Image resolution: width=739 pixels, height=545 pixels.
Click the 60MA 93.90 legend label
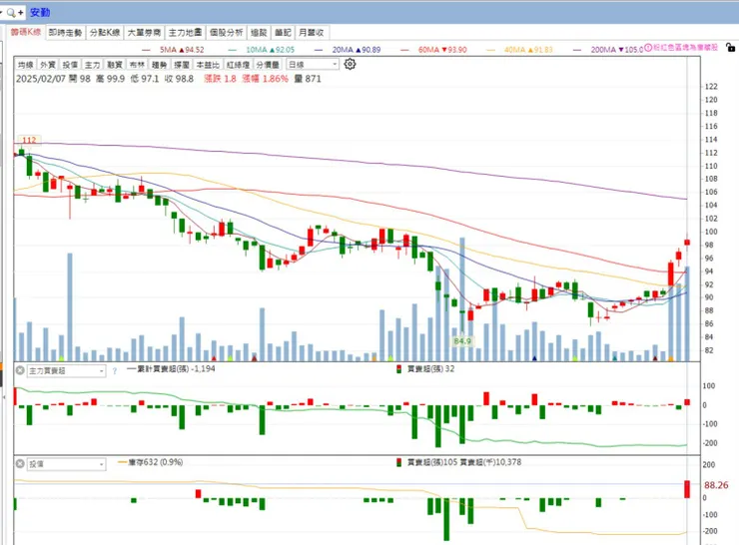(442, 50)
